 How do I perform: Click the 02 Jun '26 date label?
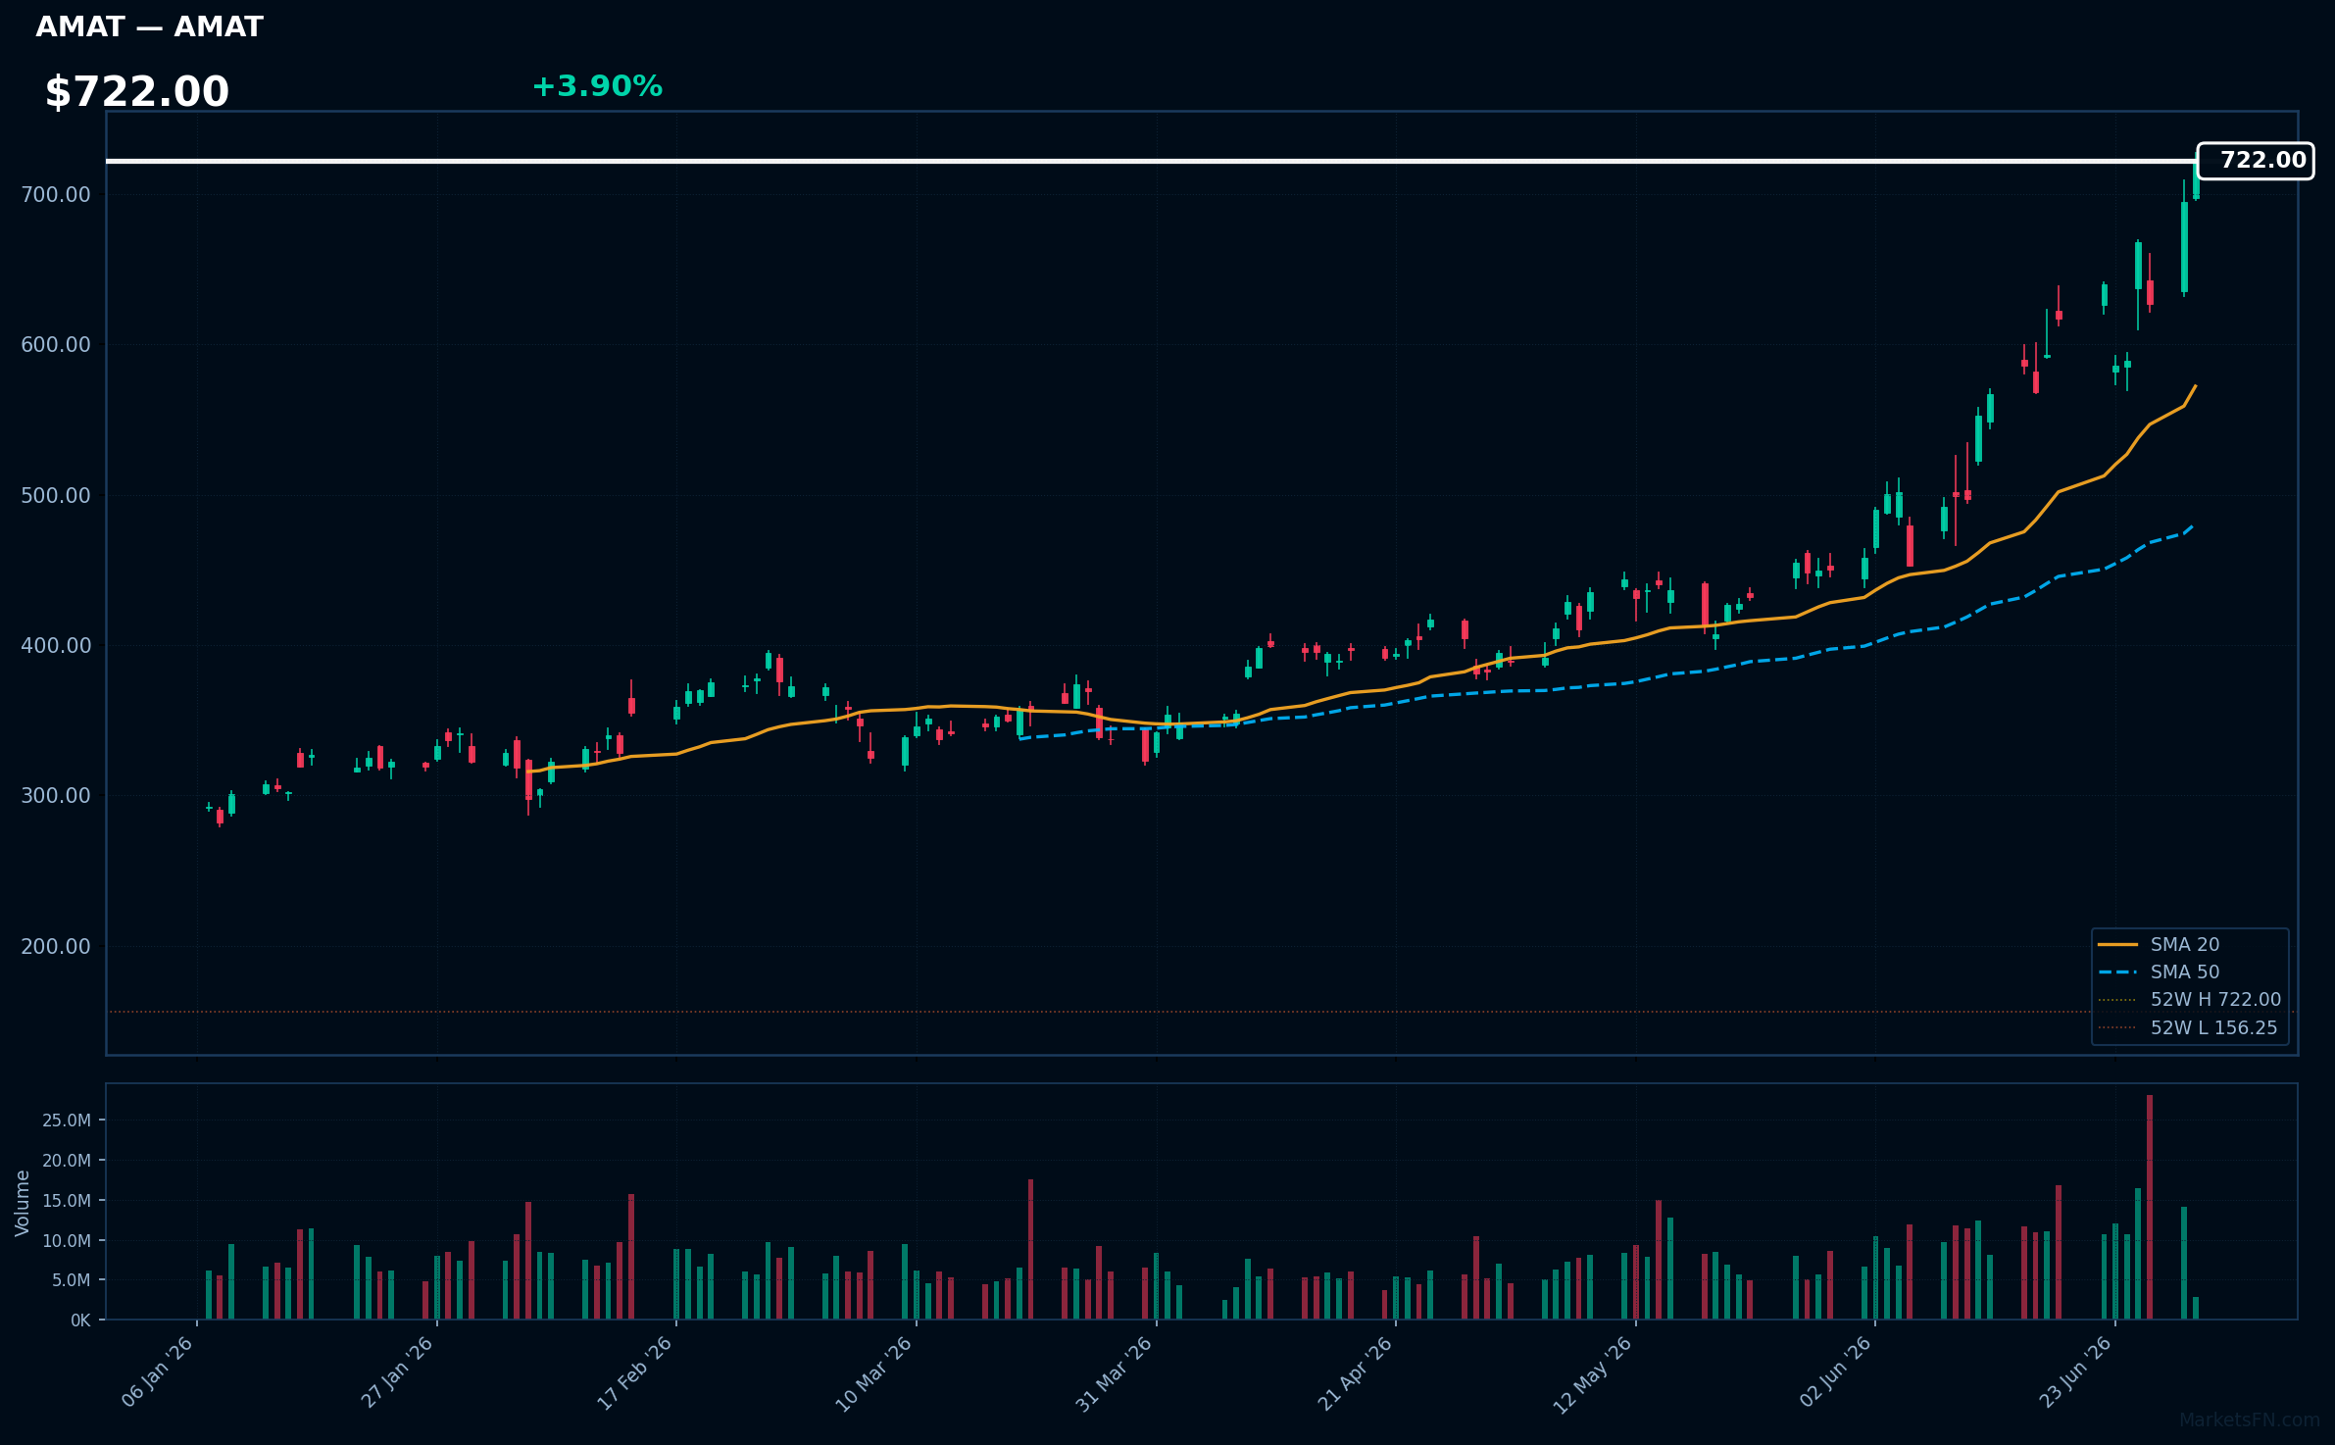pyautogui.click(x=1835, y=1372)
